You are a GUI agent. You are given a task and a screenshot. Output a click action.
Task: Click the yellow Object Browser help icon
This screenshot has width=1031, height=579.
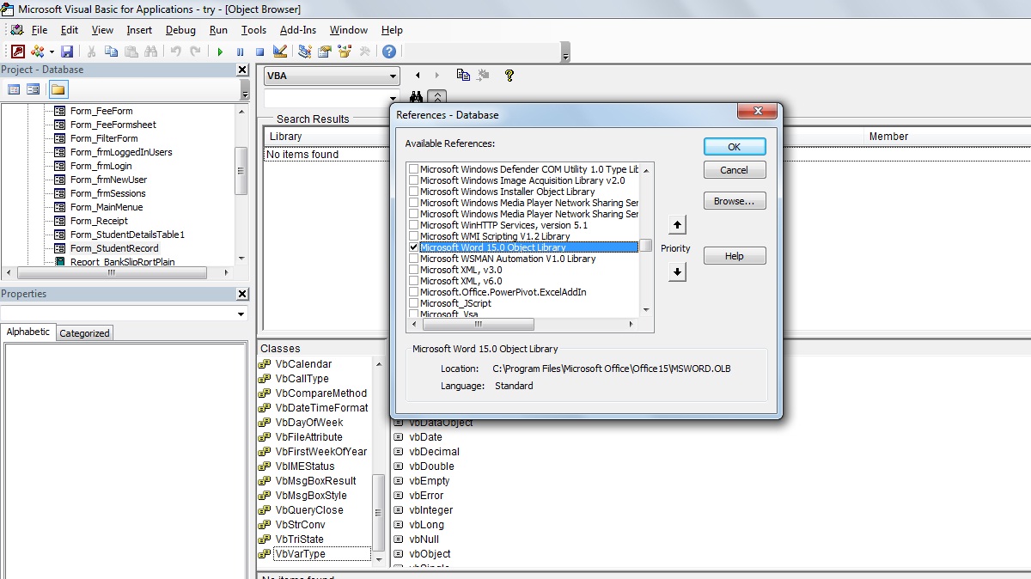click(x=509, y=76)
